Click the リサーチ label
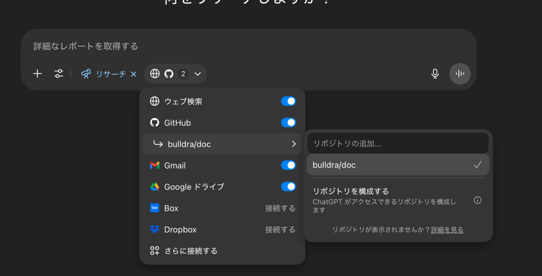This screenshot has width=542, height=276. pyautogui.click(x=111, y=74)
